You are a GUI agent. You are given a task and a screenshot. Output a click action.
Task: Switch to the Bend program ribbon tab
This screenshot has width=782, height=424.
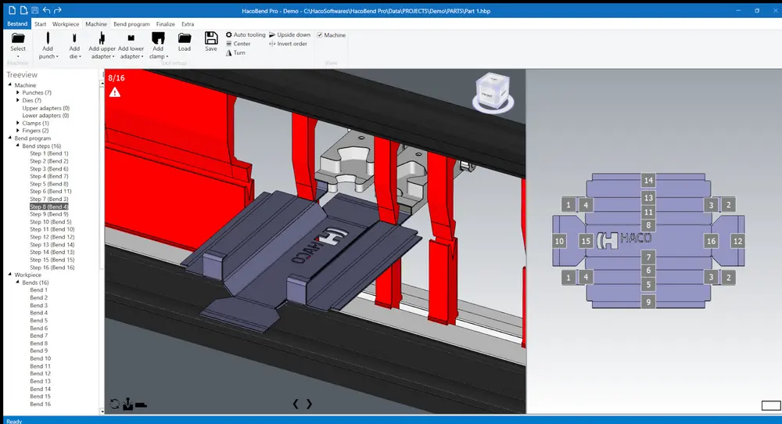tap(131, 24)
